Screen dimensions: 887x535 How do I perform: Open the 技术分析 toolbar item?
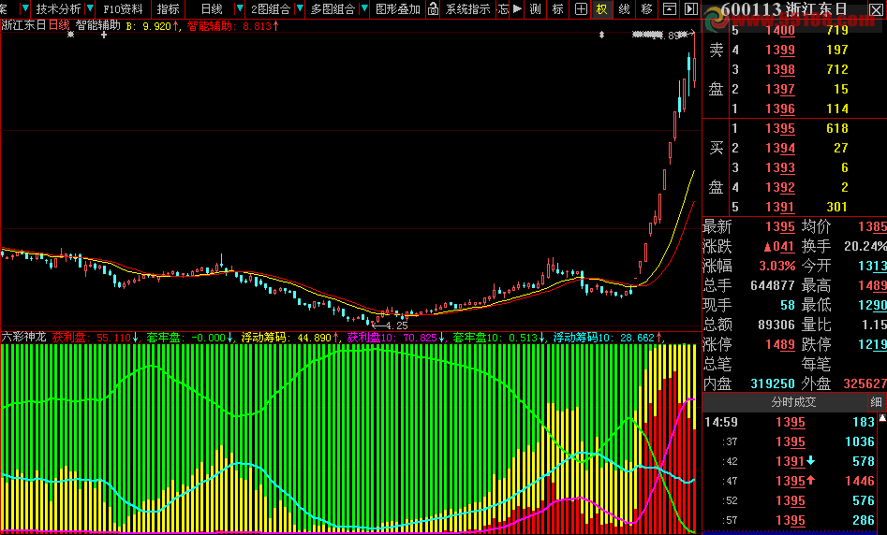pyautogui.click(x=58, y=9)
